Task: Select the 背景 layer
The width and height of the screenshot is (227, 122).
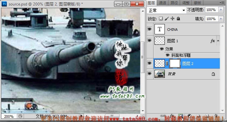Action: pos(187,74)
